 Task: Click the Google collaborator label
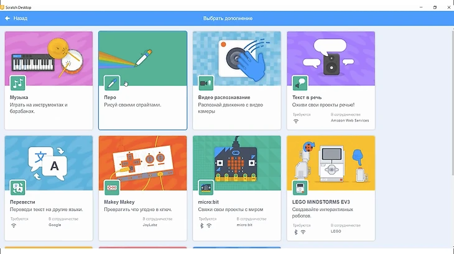[55, 225]
